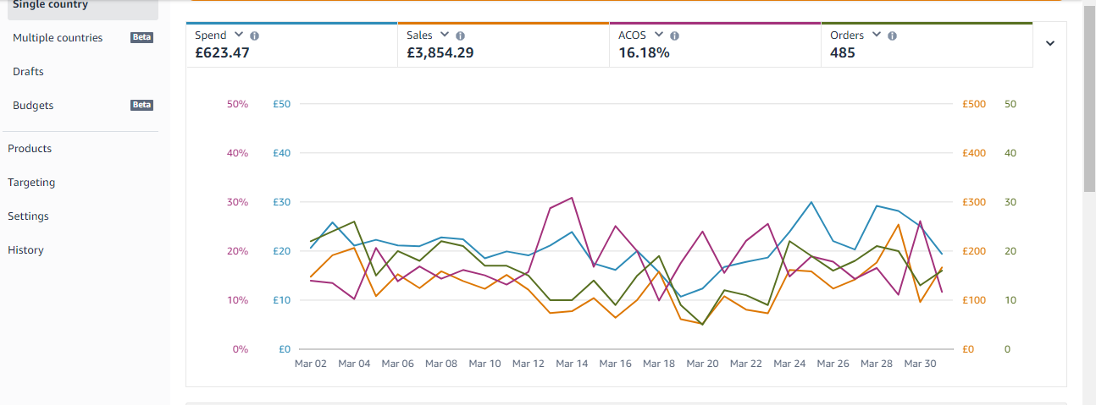The image size is (1096, 405).
Task: Open the Spend metric dropdown arrow
Action: (238, 36)
